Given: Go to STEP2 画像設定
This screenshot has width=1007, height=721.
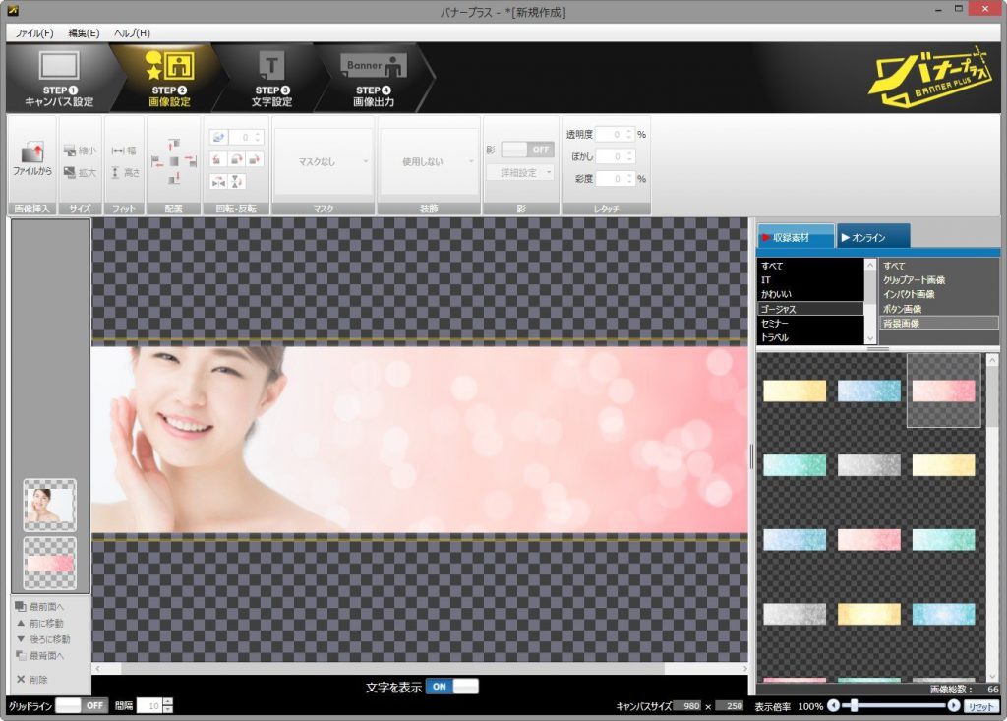Looking at the screenshot, I should coord(169,78).
